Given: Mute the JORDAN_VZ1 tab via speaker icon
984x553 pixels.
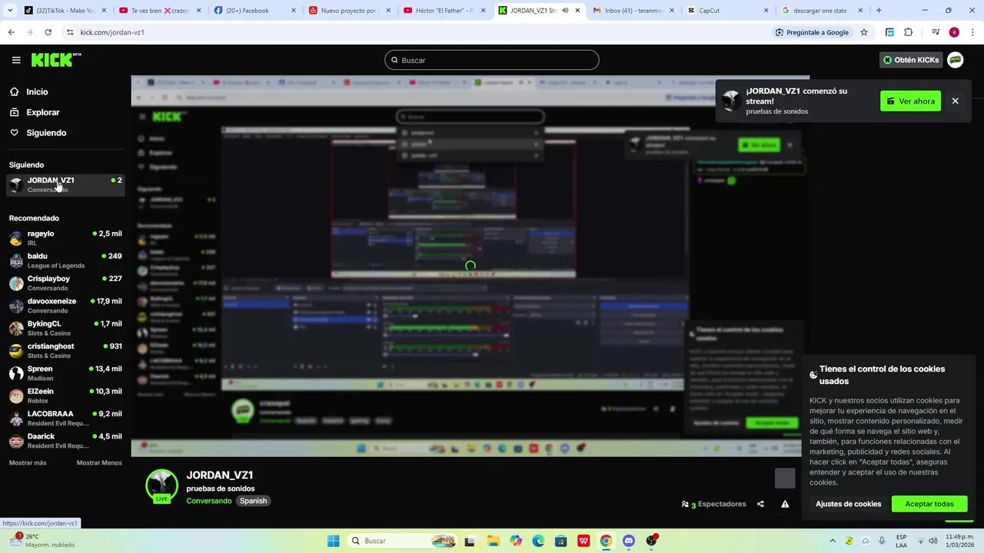Looking at the screenshot, I should pyautogui.click(x=565, y=11).
